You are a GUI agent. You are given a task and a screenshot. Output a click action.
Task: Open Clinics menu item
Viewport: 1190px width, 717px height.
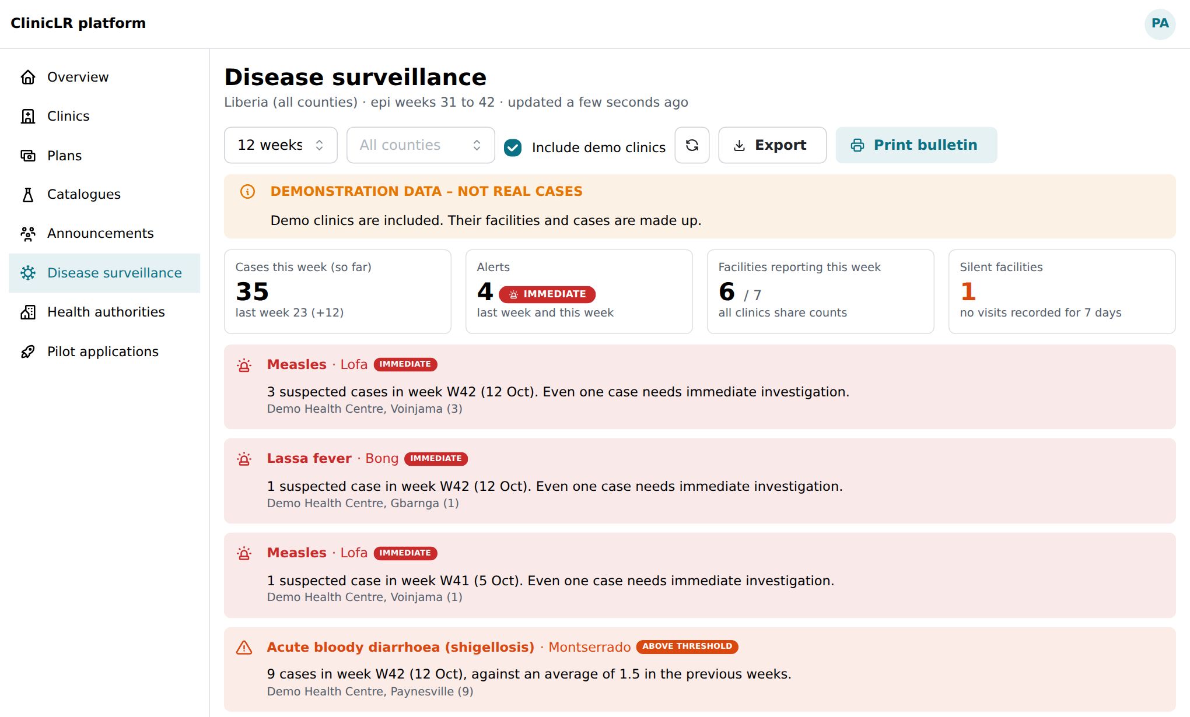[104, 116]
